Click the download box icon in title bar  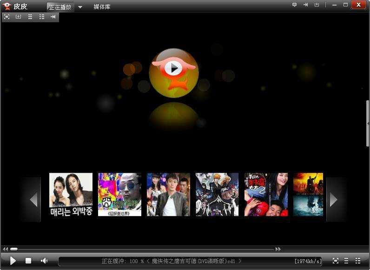pyautogui.click(x=317, y=5)
